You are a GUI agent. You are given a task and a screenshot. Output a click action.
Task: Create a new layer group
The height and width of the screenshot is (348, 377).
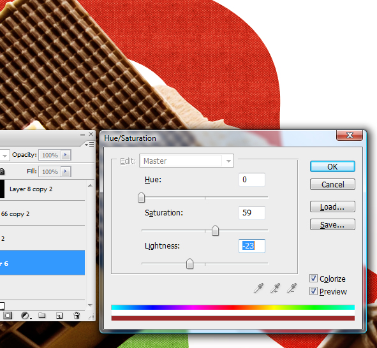(x=42, y=315)
